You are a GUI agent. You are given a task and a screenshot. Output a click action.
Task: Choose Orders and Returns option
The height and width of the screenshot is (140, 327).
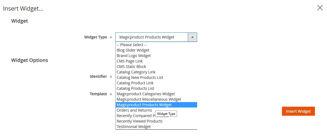click(134, 110)
